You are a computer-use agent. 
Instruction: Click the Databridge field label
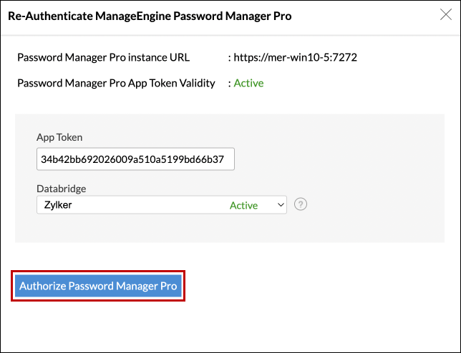61,188
